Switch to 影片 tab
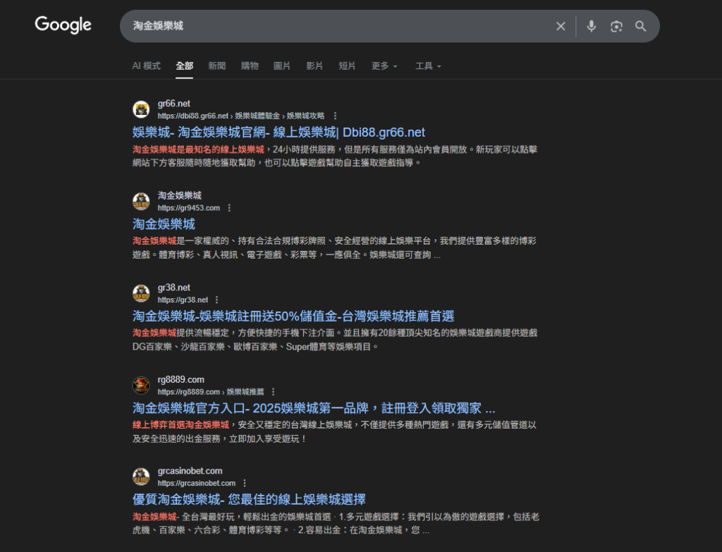Screen dimensions: 722x552 pyautogui.click(x=314, y=66)
